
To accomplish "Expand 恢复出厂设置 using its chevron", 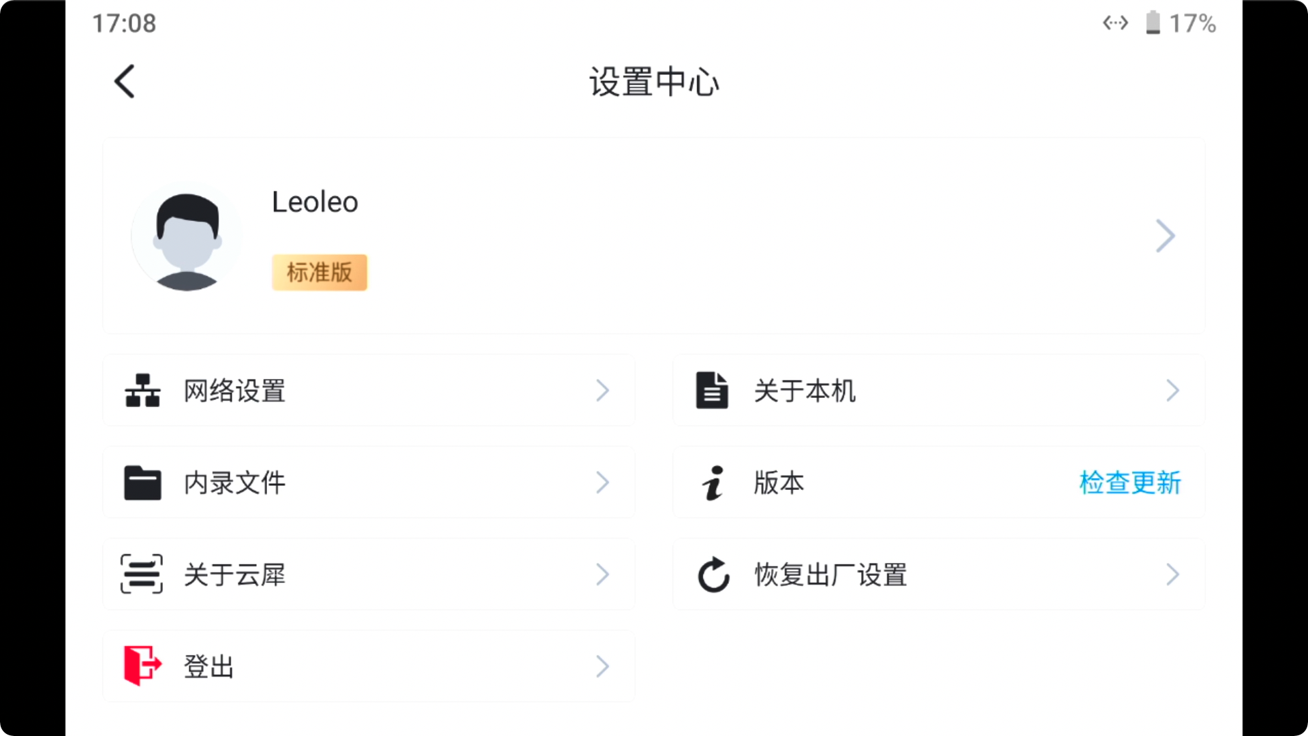I will 1172,574.
